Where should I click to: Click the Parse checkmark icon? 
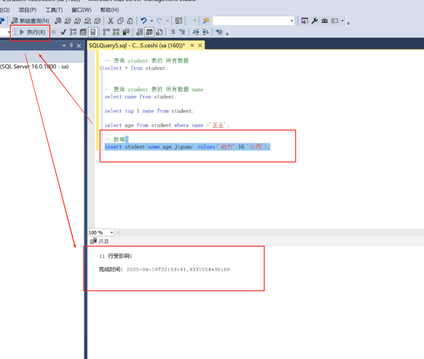63,32
